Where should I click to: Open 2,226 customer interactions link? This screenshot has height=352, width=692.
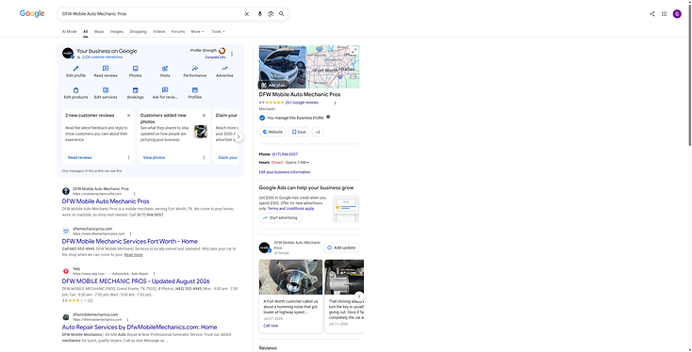pyautogui.click(x=102, y=57)
